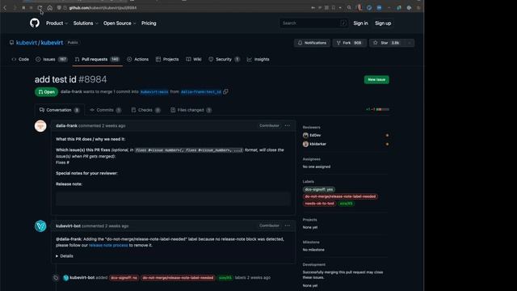
Task: Click dalia-frank's avatar thumbnail
Action: [x=40, y=126]
